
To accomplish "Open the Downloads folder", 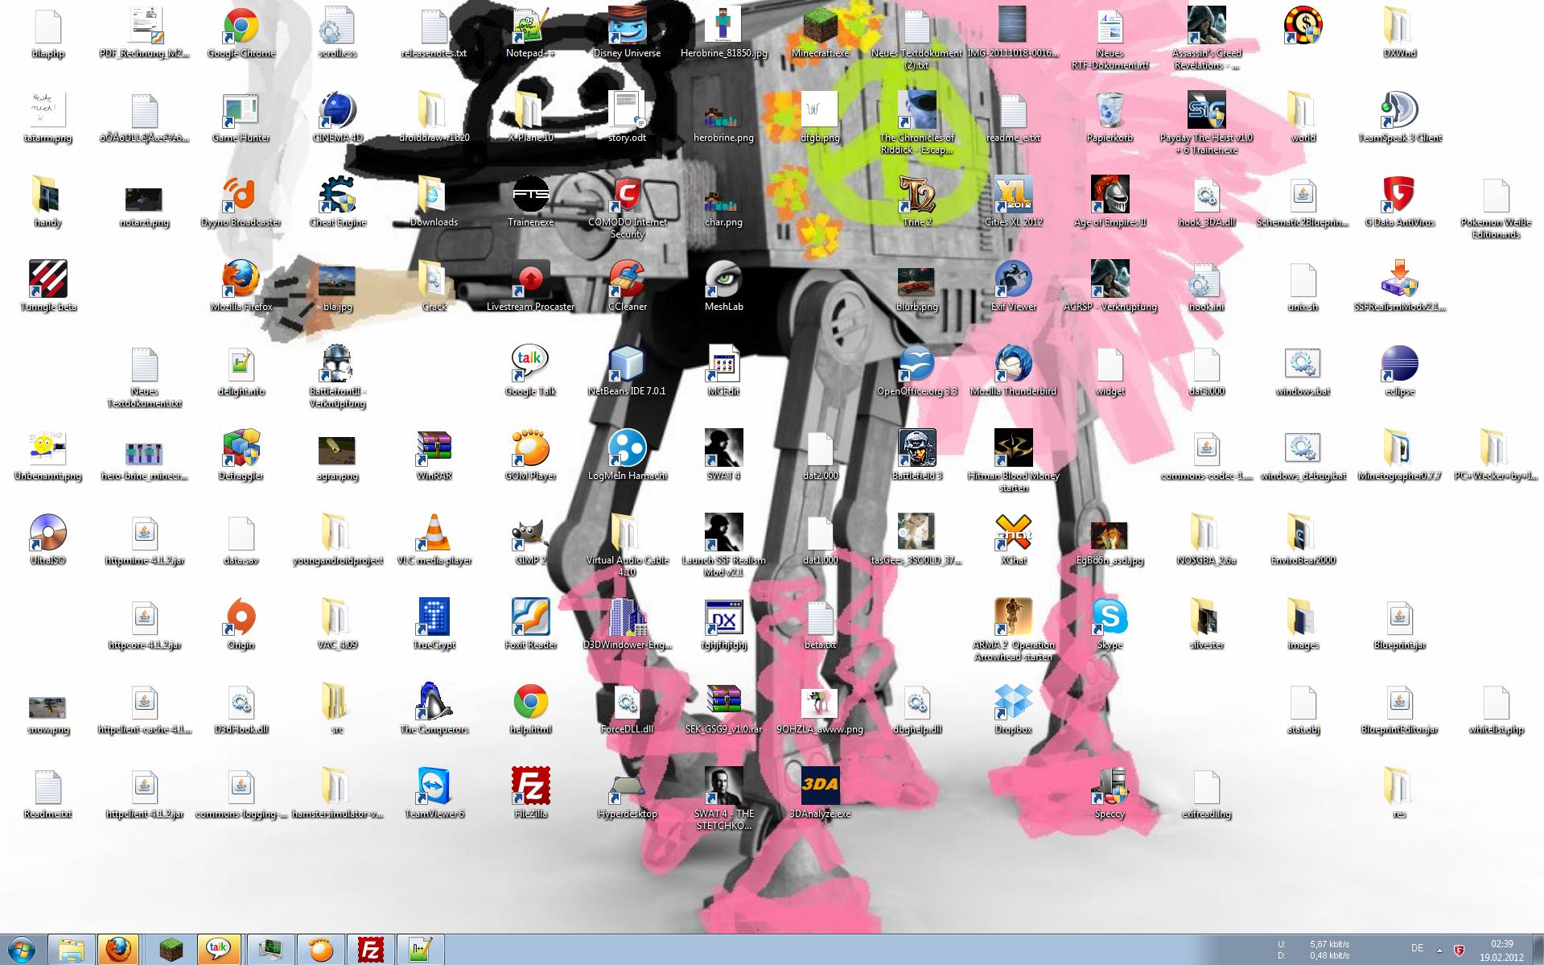I will (434, 202).
